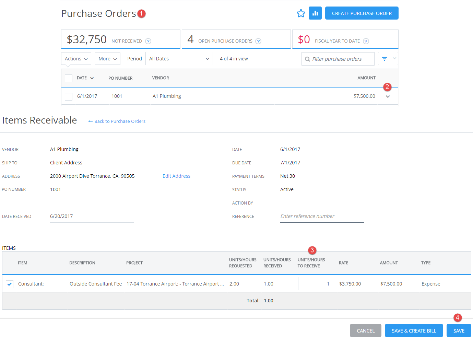Click A1 Plumbing in the orders table
This screenshot has height=337, width=473.
(167, 96)
